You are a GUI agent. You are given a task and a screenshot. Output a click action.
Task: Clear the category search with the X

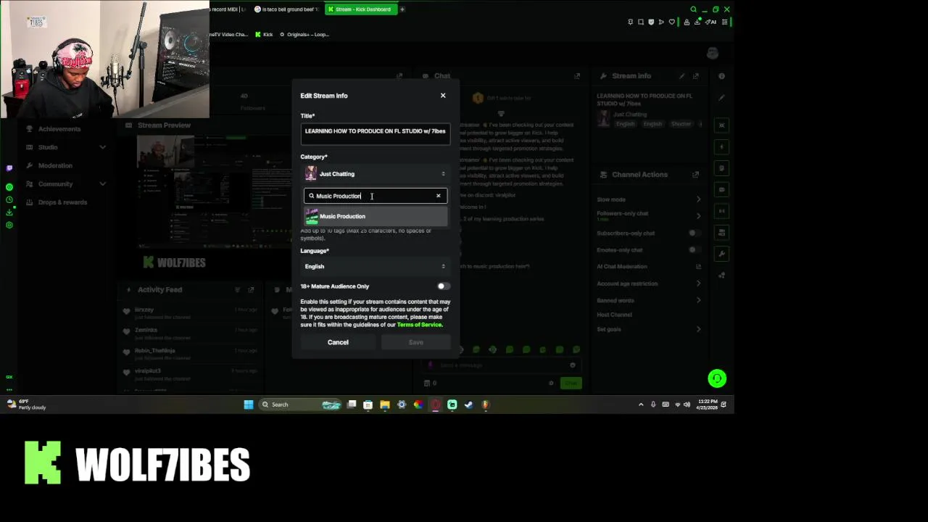click(x=438, y=196)
